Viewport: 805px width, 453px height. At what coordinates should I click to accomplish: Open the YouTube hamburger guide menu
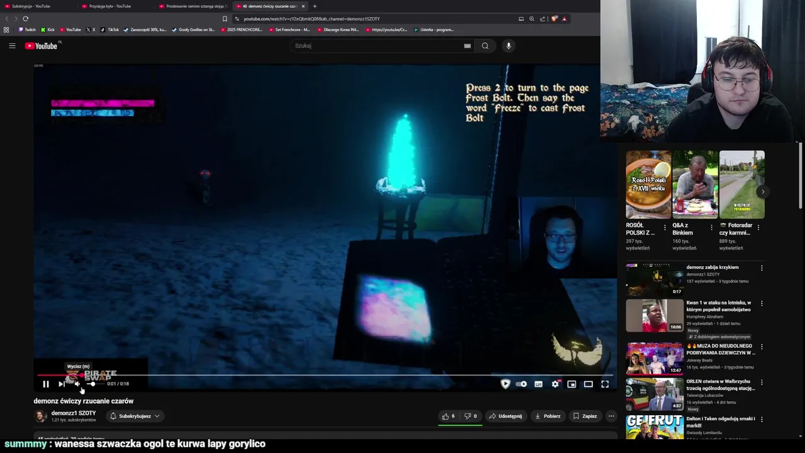click(12, 45)
